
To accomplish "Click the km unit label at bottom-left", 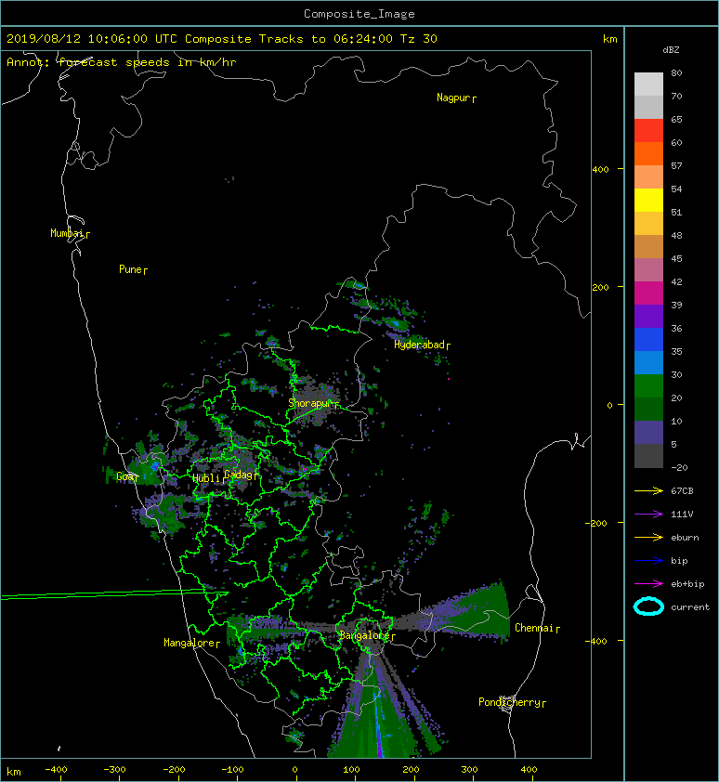I will click(x=14, y=772).
